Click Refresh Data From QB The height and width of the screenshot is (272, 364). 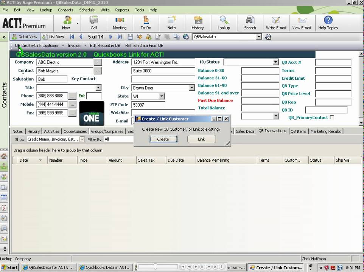(x=144, y=46)
